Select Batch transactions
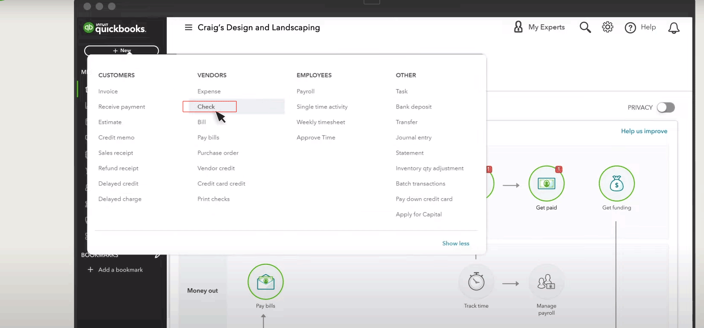 coord(421,184)
